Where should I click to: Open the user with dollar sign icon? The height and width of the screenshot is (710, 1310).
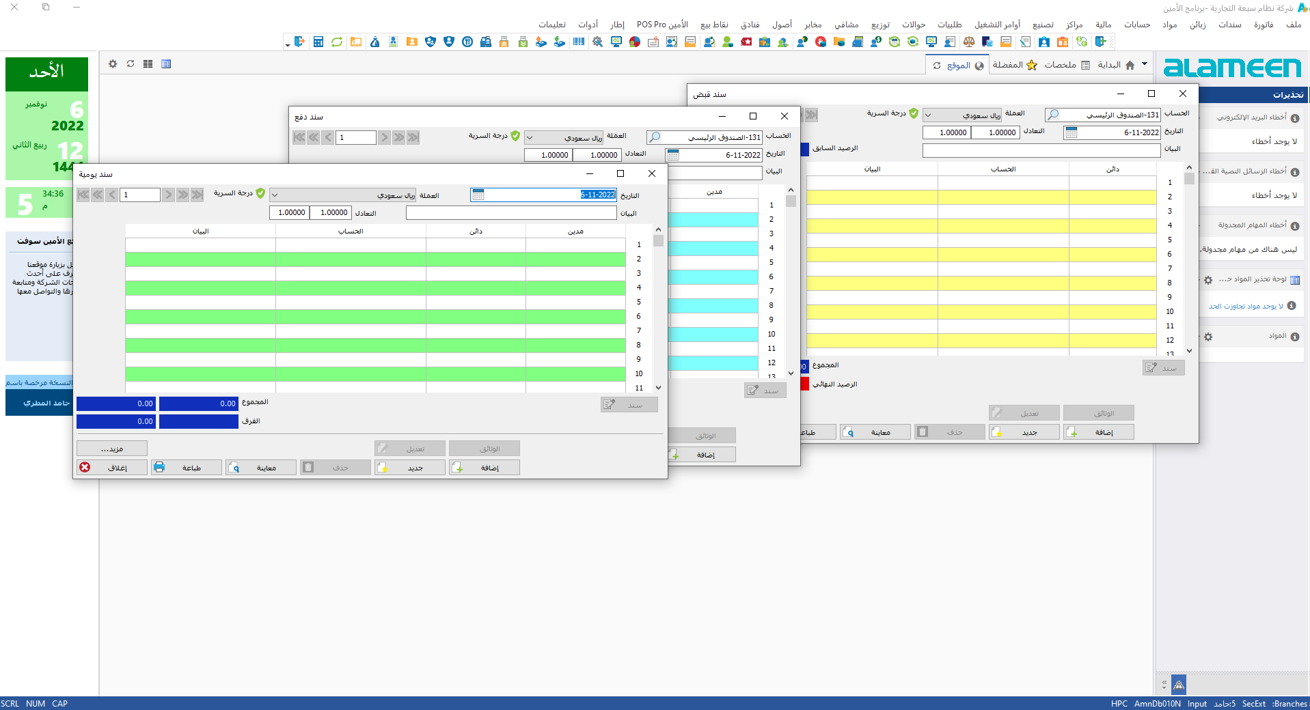click(876, 42)
